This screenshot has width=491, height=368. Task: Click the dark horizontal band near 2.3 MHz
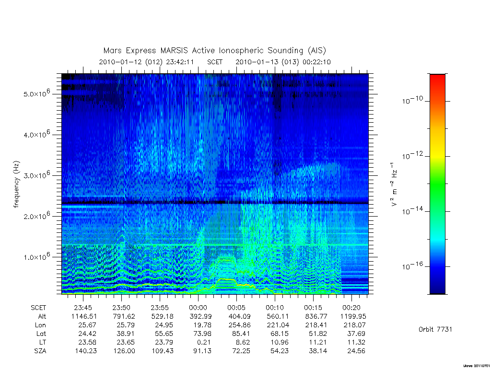(x=215, y=203)
